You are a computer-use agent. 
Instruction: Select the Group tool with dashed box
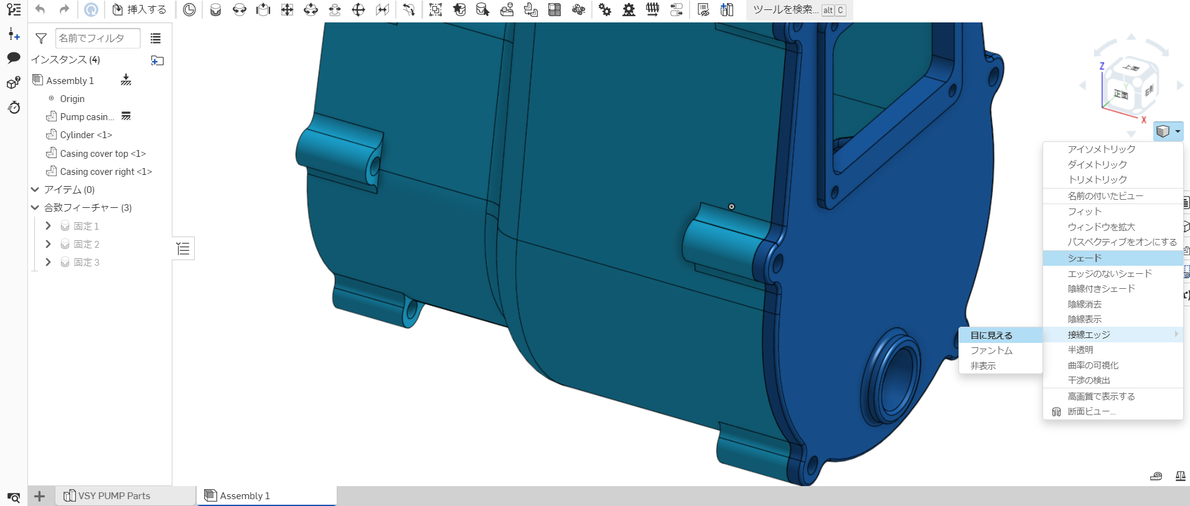436,9
